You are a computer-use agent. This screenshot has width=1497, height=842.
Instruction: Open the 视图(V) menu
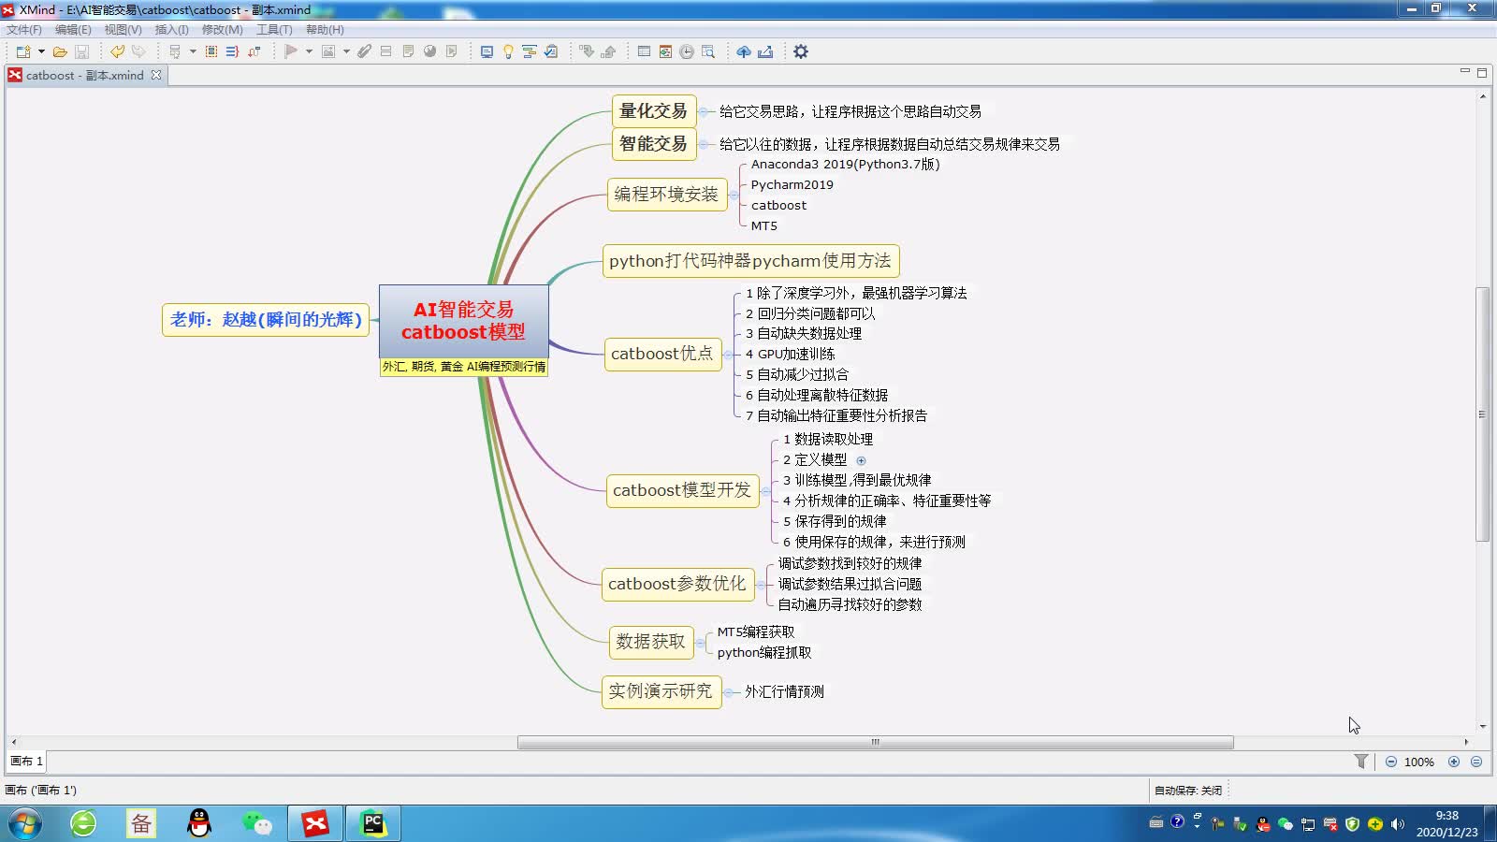click(124, 30)
